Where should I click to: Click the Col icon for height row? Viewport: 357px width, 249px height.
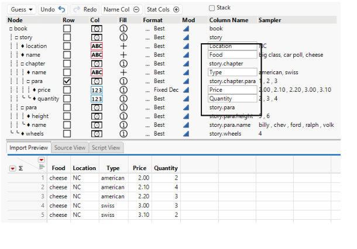click(x=97, y=116)
